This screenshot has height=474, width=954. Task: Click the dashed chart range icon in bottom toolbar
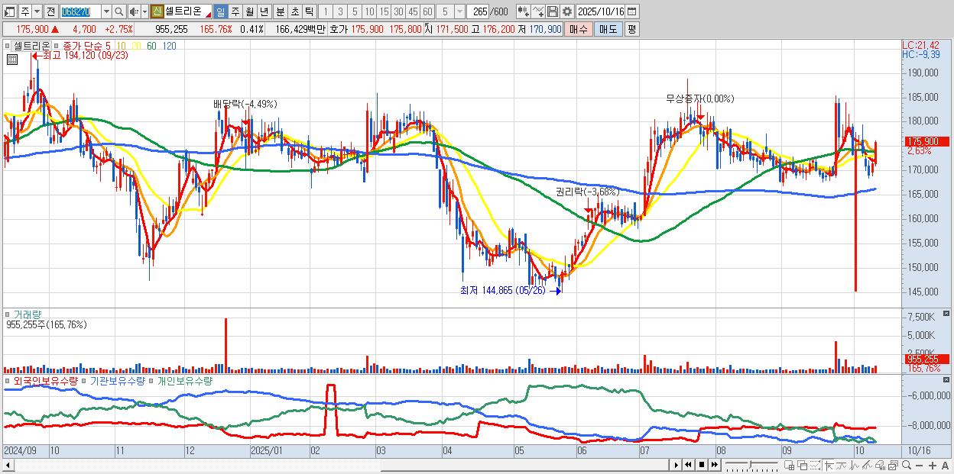(x=815, y=466)
